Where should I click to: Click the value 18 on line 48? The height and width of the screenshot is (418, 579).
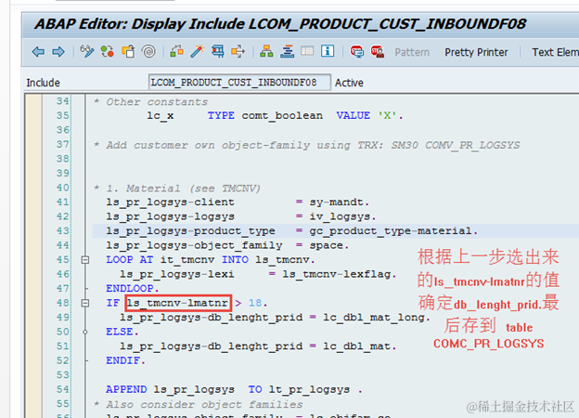tap(255, 303)
